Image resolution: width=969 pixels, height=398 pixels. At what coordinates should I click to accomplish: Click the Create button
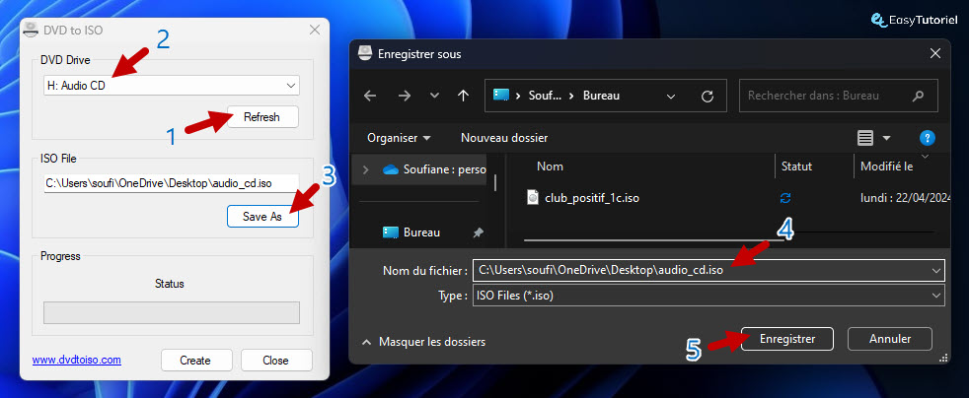[x=196, y=361]
